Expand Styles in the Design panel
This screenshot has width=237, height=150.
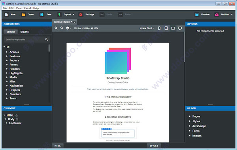(190, 121)
